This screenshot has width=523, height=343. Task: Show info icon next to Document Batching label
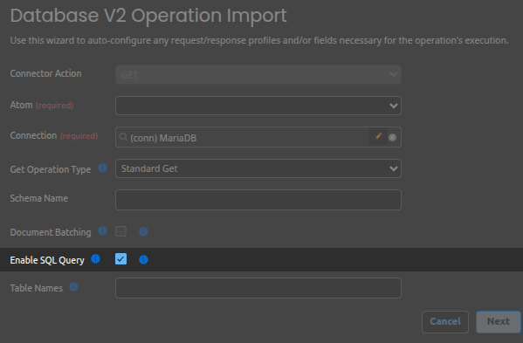click(x=102, y=230)
